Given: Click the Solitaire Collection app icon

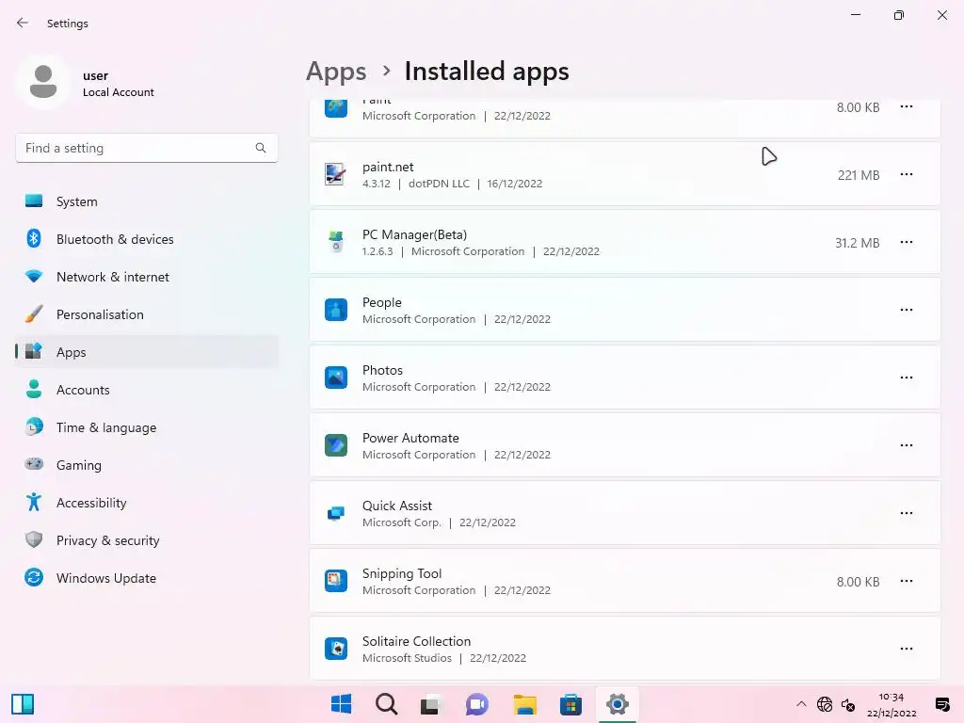Looking at the screenshot, I should [336, 649].
